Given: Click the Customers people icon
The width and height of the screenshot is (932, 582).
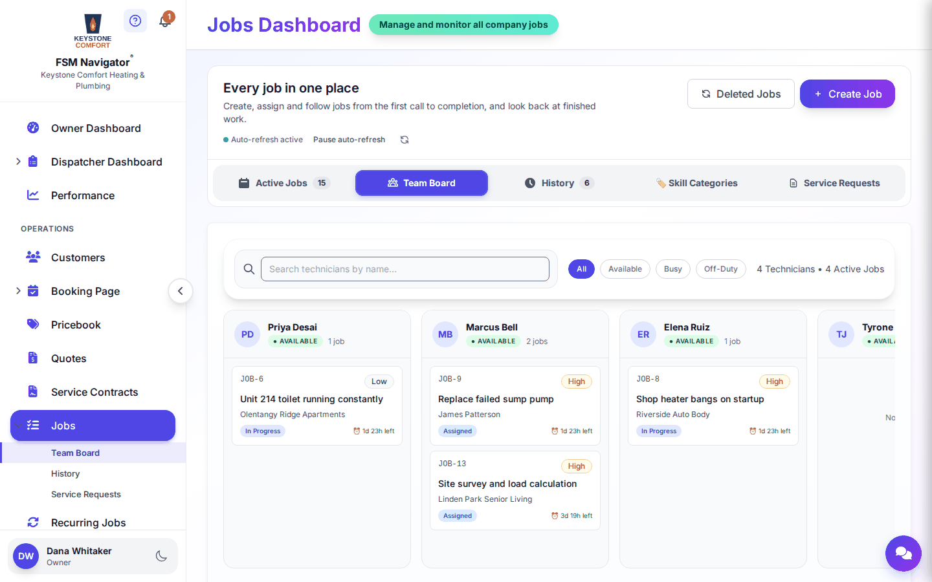Looking at the screenshot, I should (33, 257).
